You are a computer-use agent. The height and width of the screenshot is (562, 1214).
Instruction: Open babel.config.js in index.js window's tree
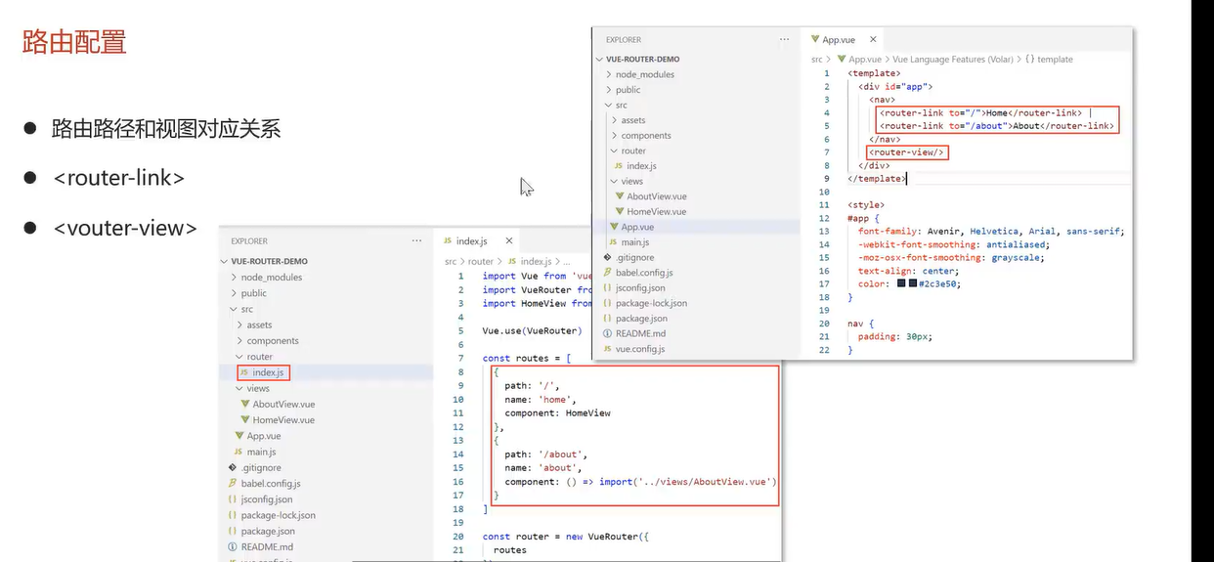click(x=271, y=483)
